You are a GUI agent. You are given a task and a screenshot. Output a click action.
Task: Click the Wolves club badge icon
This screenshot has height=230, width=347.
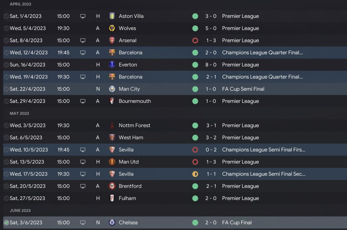pyautogui.click(x=112, y=28)
